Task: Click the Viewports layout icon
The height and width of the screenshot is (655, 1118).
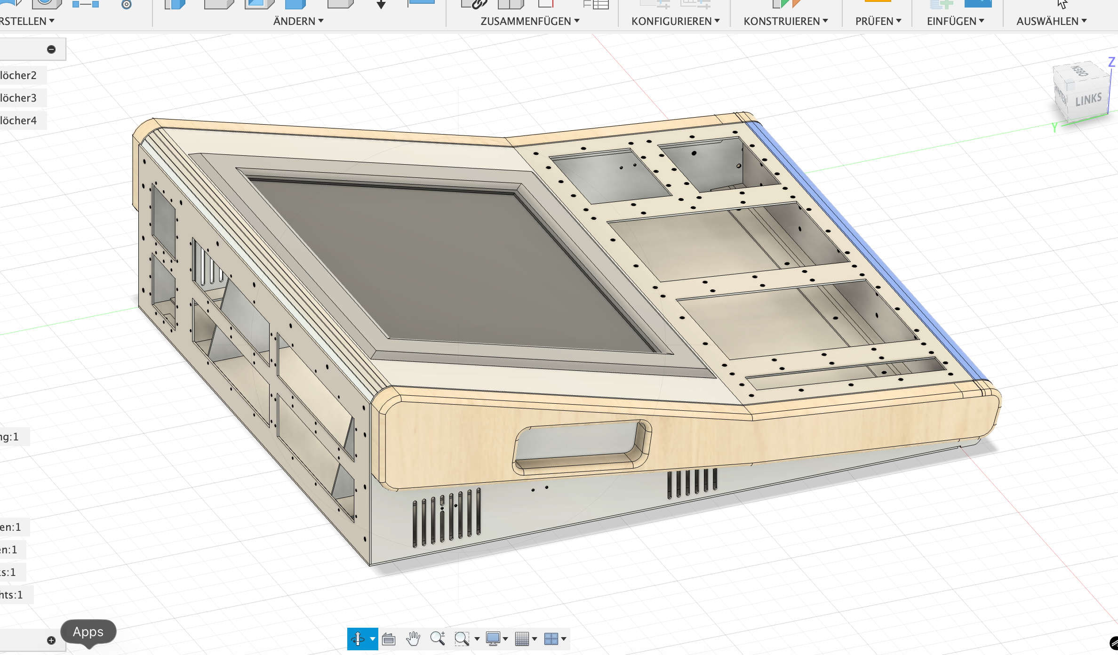Action: pos(551,639)
